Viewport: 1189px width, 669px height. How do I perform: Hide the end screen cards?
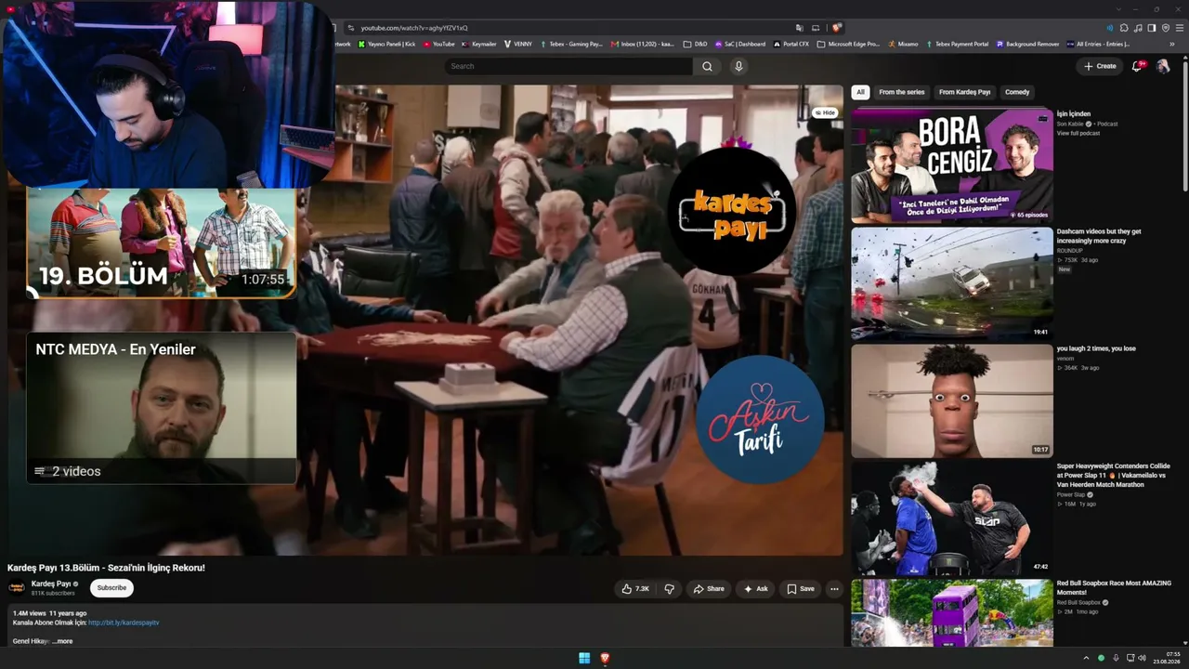tap(824, 112)
